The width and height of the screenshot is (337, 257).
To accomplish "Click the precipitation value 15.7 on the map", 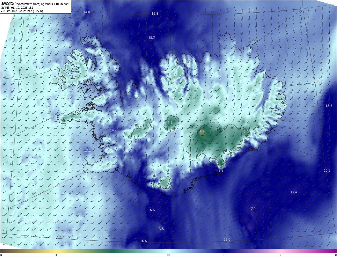I will pyautogui.click(x=152, y=38).
